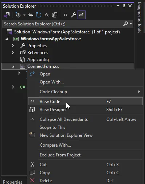The width and height of the screenshot is (145, 184).
Task: Click the Switch Views solution icon
Action: point(7,15)
